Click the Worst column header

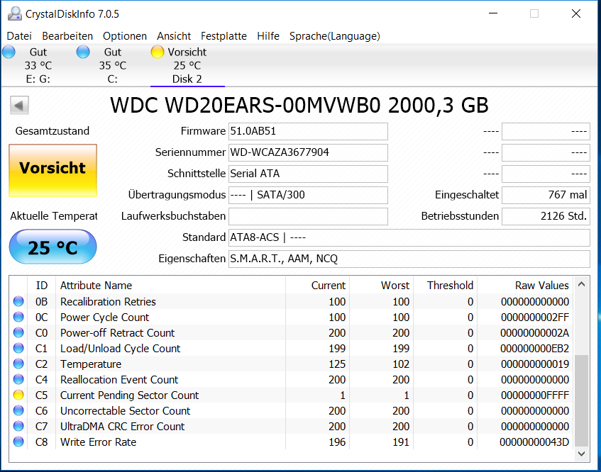pos(381,286)
